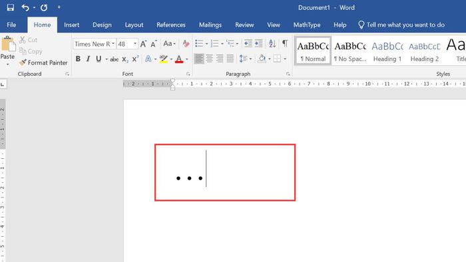466x262 pixels.
Task: Redo the last action
Action: tap(44, 7)
